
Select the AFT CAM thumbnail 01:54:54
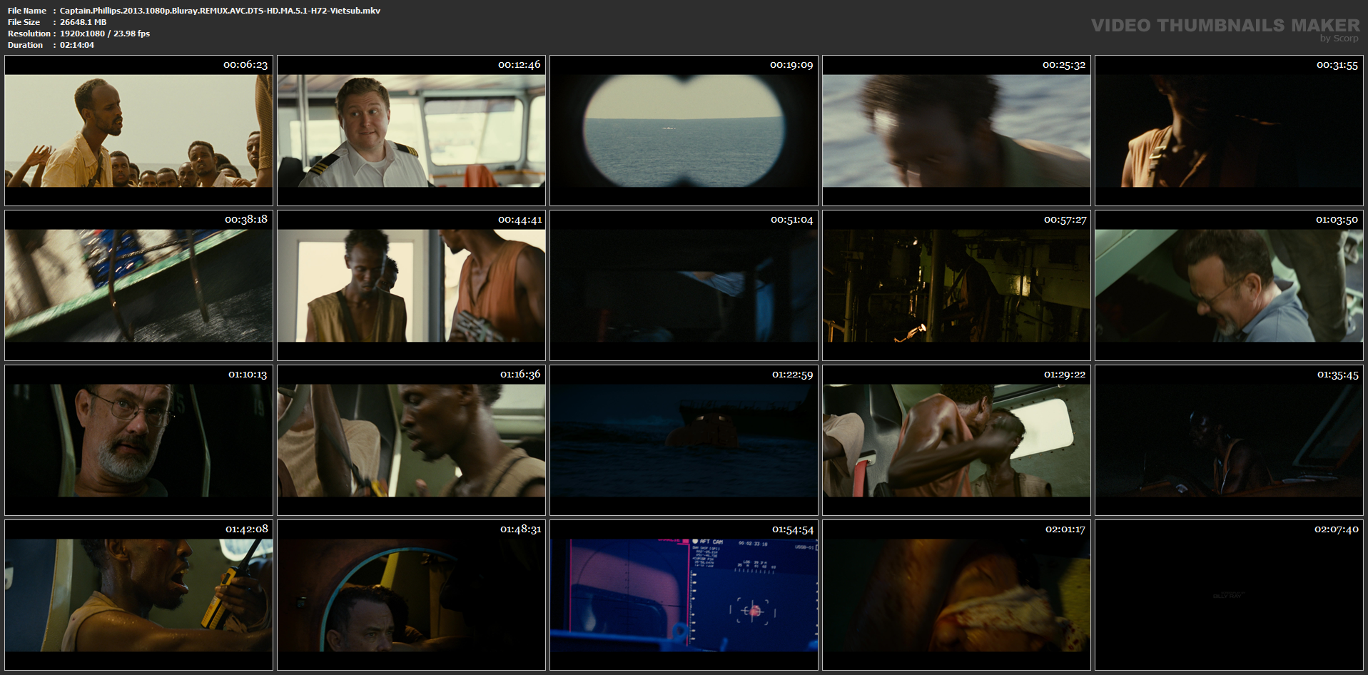684,595
